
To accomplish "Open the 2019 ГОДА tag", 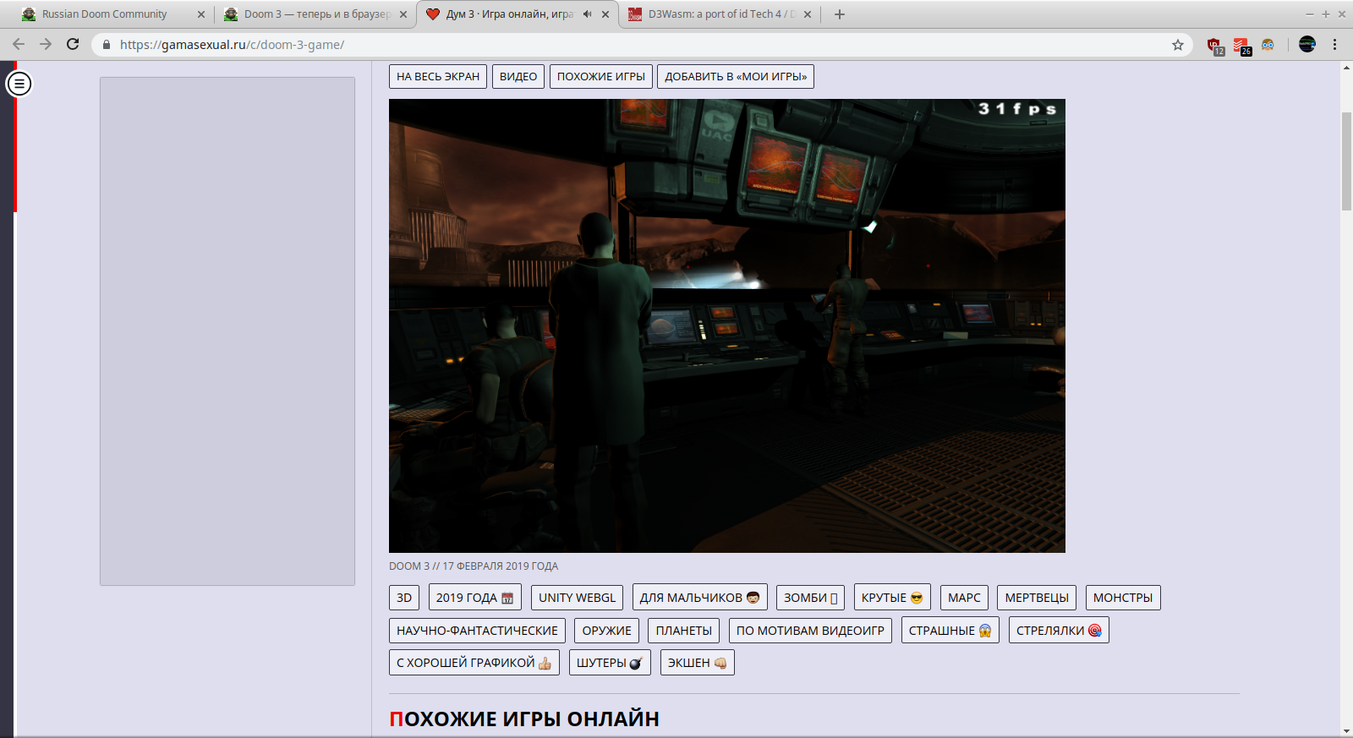I will click(x=474, y=598).
